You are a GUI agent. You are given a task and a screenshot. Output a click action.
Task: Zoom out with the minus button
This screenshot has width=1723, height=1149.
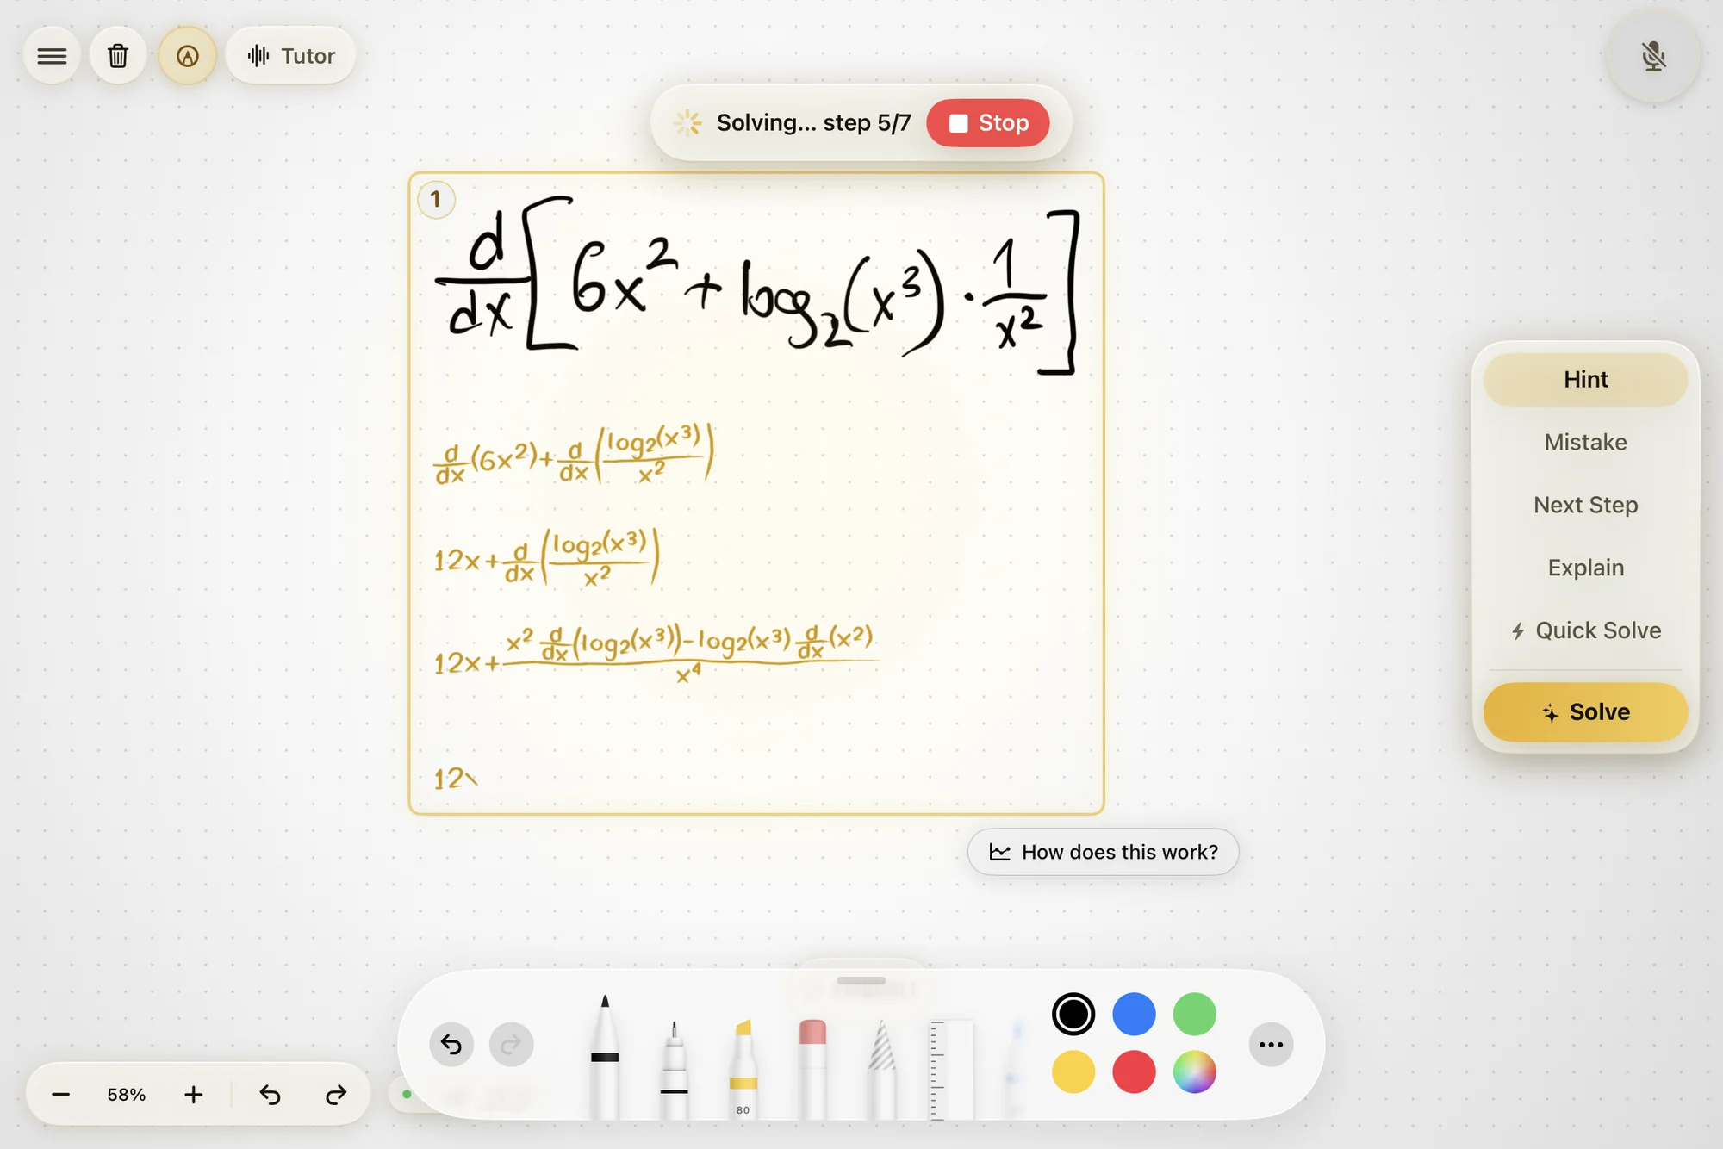[60, 1095]
